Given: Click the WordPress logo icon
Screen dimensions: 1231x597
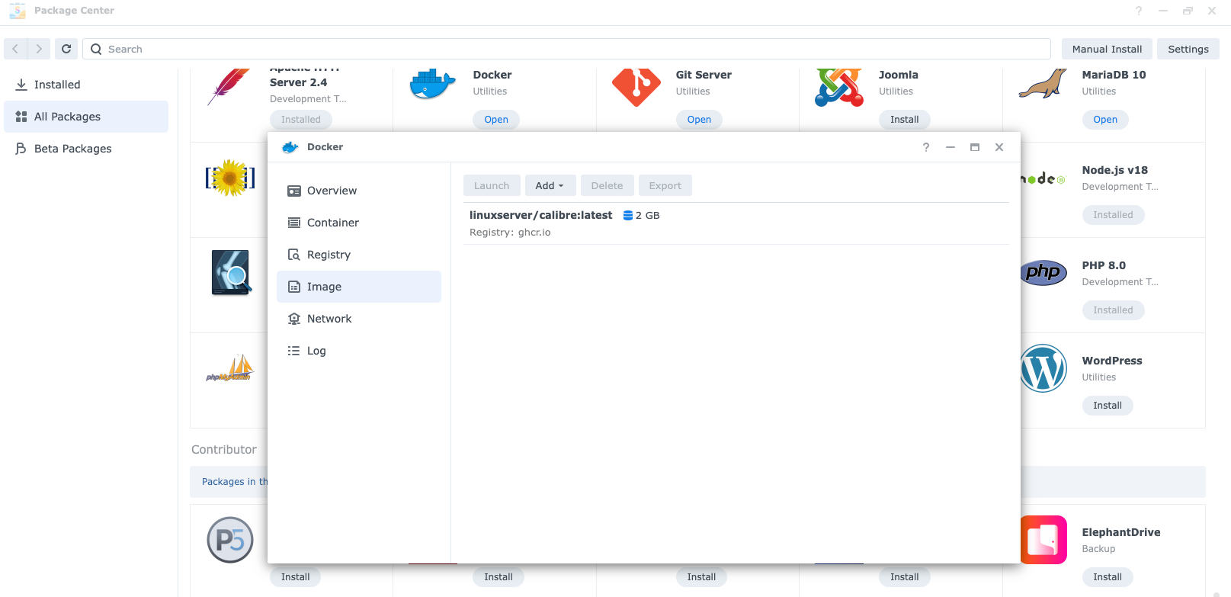Looking at the screenshot, I should click(1043, 368).
